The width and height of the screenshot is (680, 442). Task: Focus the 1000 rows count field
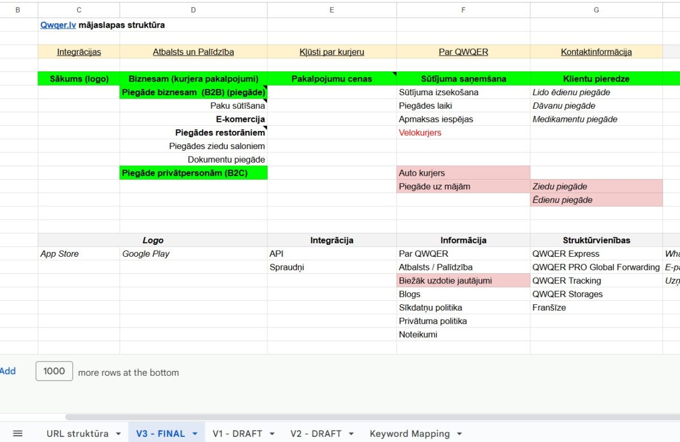pos(54,371)
